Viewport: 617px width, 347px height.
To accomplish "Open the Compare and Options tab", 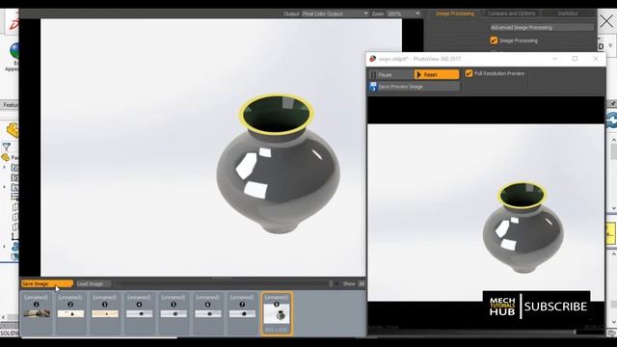I will point(511,13).
